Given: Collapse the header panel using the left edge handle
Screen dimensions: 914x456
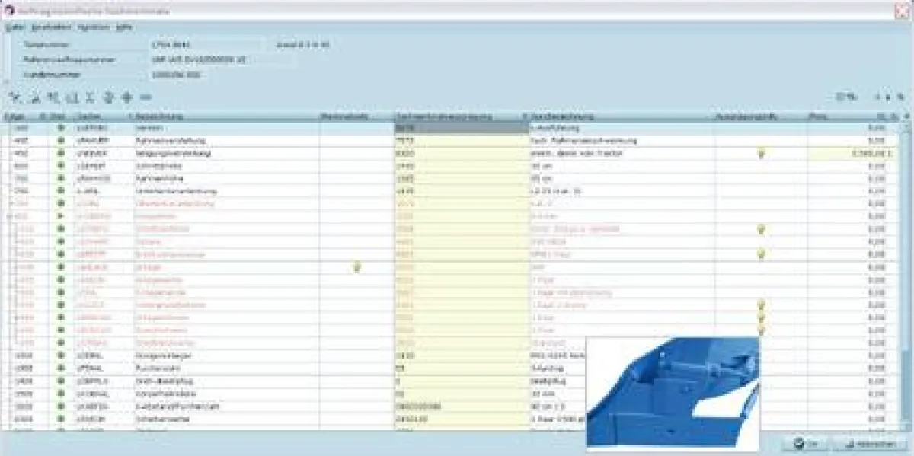Looking at the screenshot, I should [x=4, y=80].
